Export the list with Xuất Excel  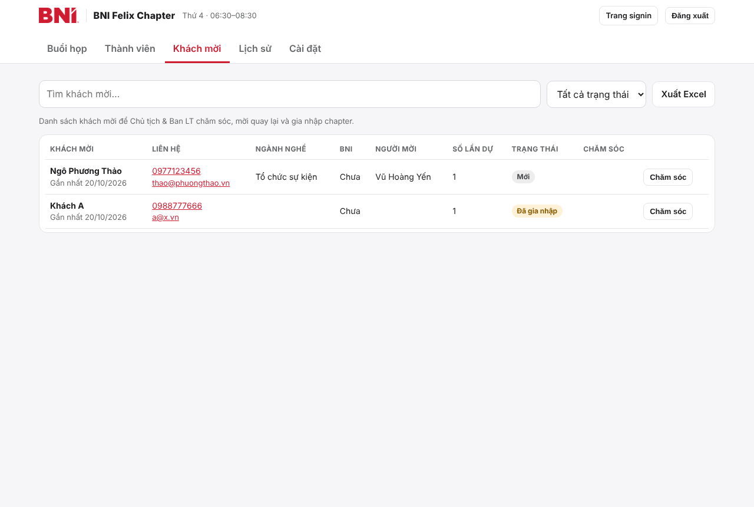683,94
